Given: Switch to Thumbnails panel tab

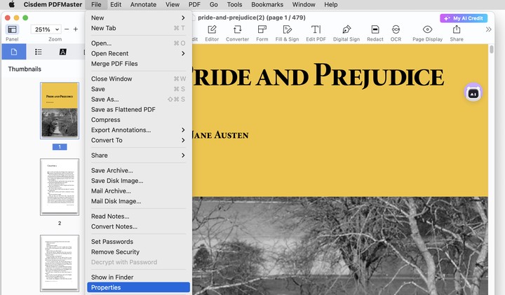Looking at the screenshot, I should point(14,52).
